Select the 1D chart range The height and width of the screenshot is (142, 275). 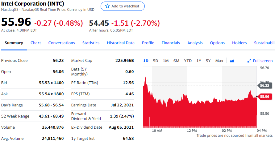146,61
